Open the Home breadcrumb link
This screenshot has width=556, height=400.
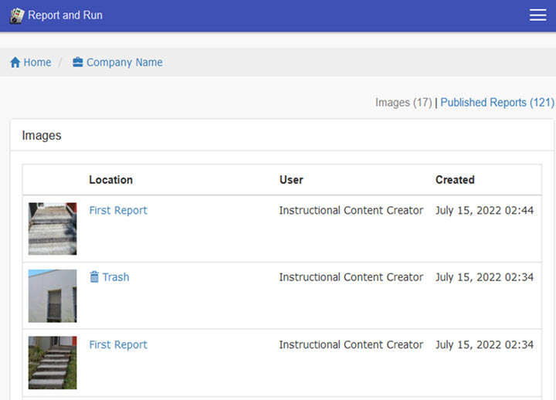(x=37, y=63)
